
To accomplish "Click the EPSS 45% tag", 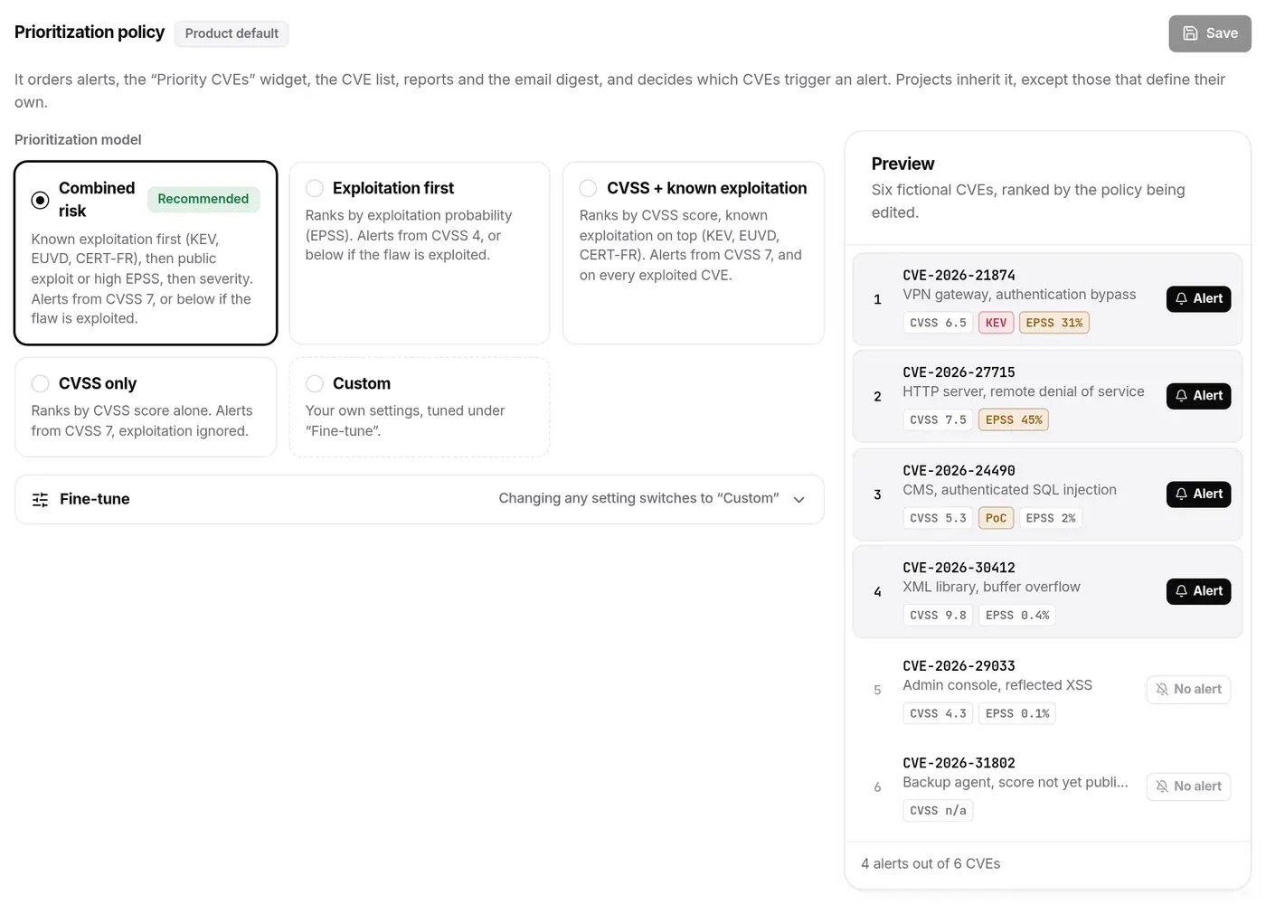I will pyautogui.click(x=1014, y=419).
